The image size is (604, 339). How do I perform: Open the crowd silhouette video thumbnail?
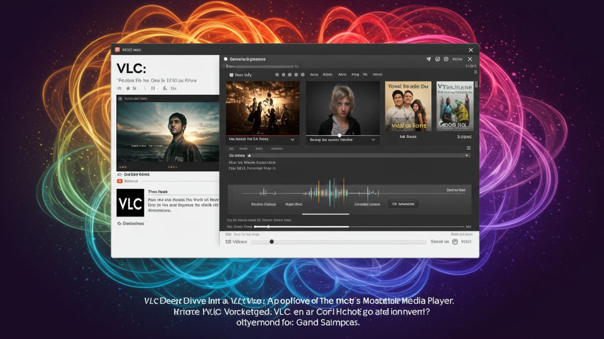click(262, 107)
